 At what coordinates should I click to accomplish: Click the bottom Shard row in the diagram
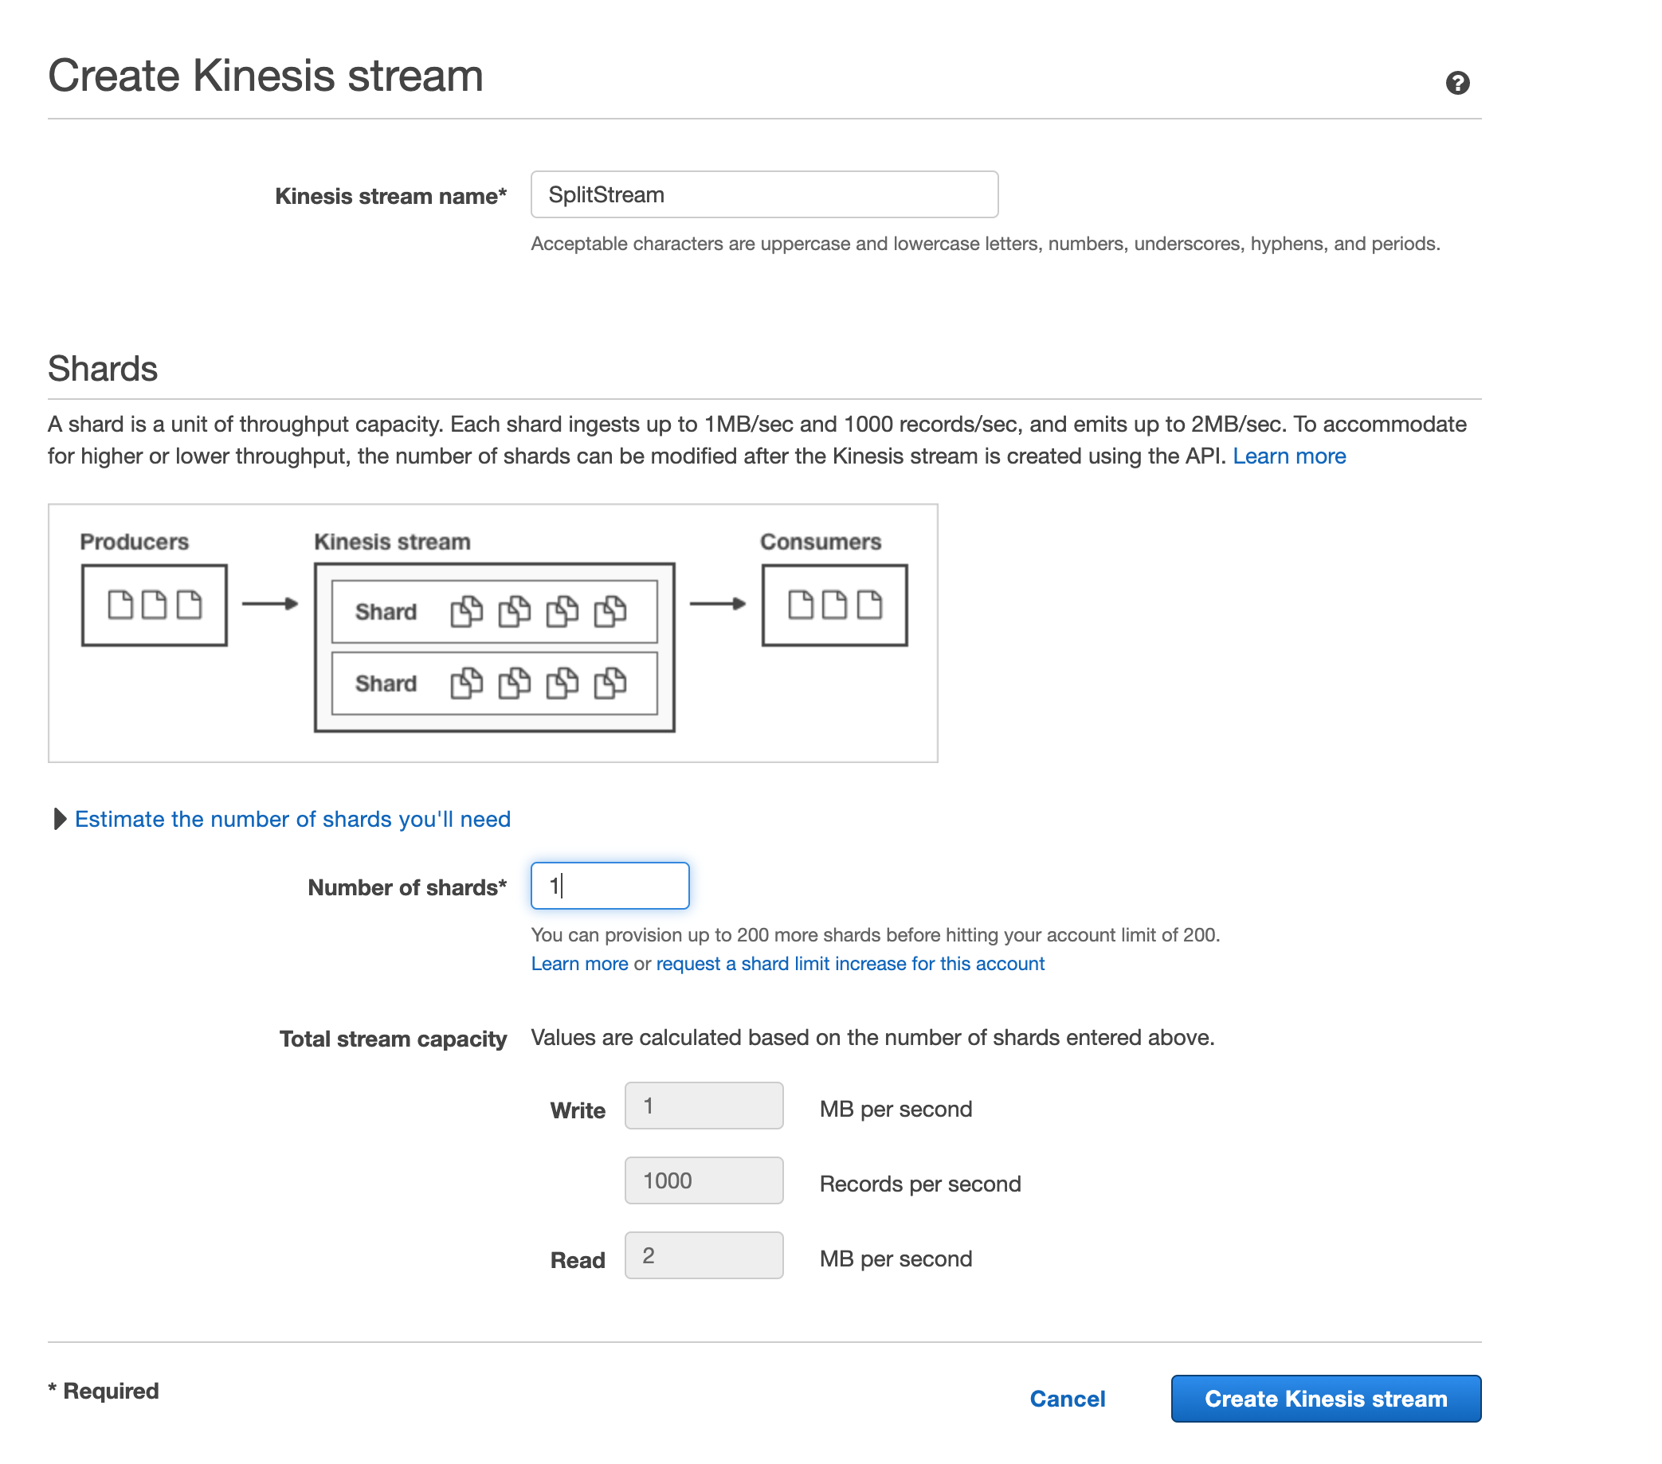click(494, 683)
